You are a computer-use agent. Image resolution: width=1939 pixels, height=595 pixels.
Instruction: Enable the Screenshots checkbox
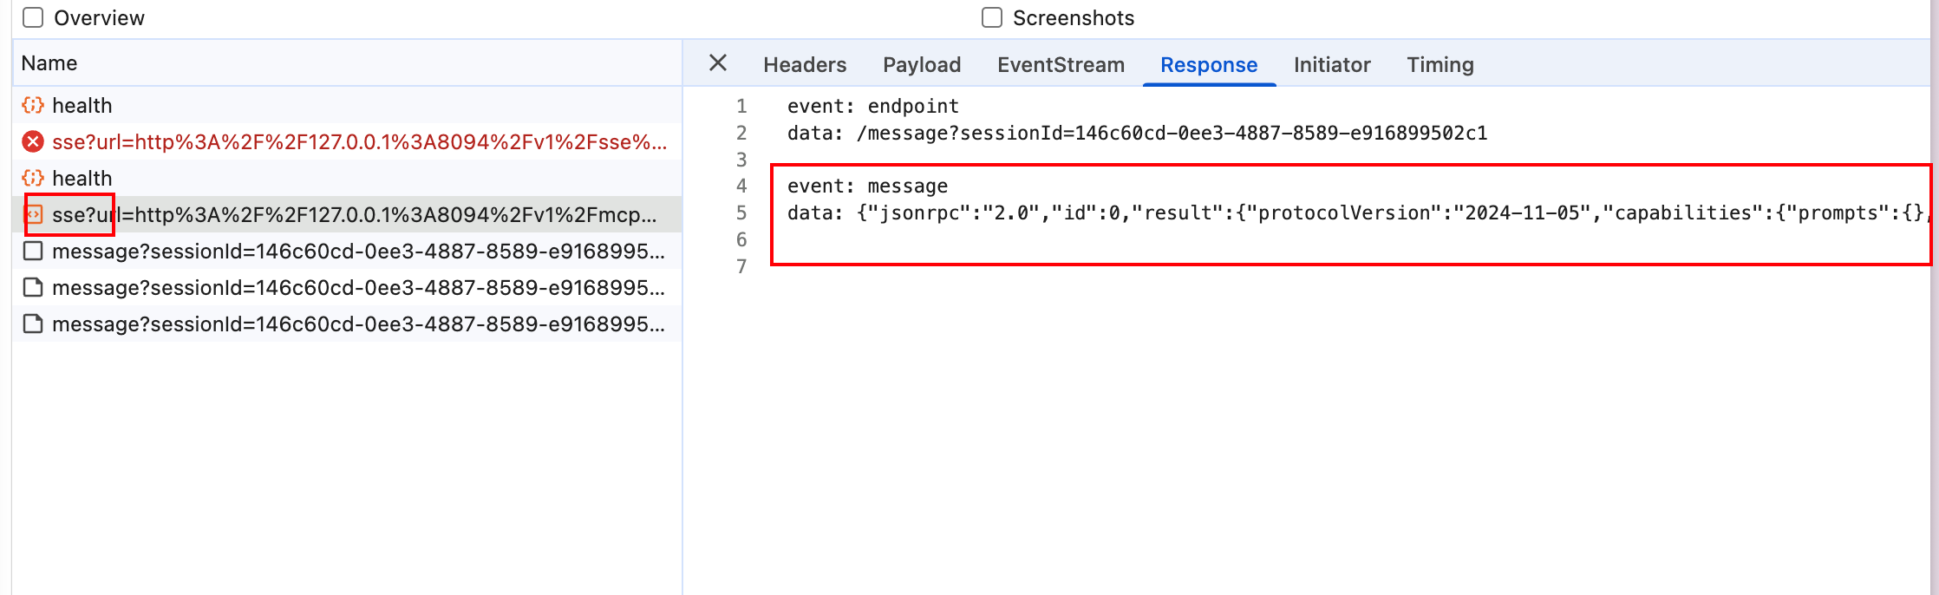(x=992, y=18)
